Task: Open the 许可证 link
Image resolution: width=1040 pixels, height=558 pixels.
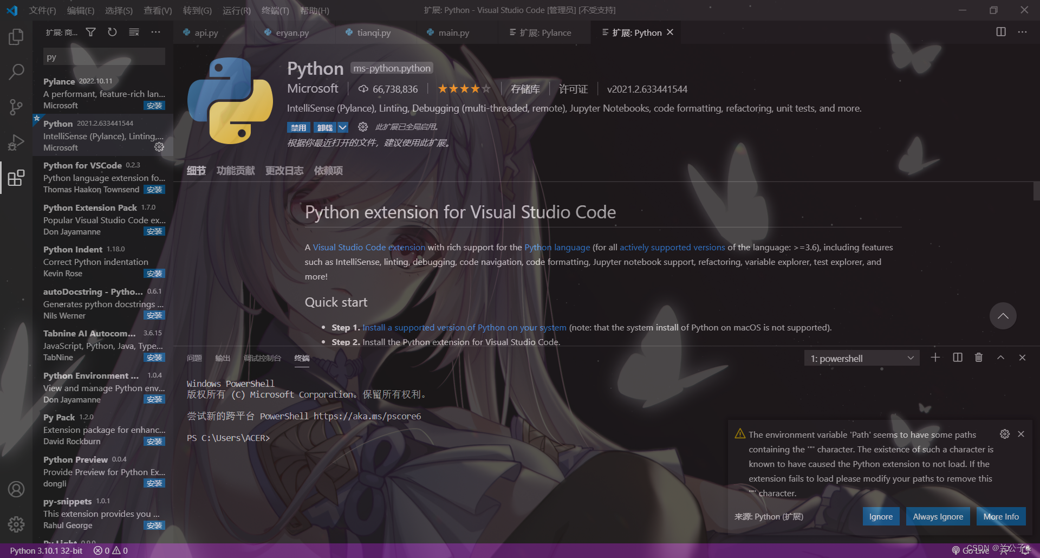Action: (574, 89)
